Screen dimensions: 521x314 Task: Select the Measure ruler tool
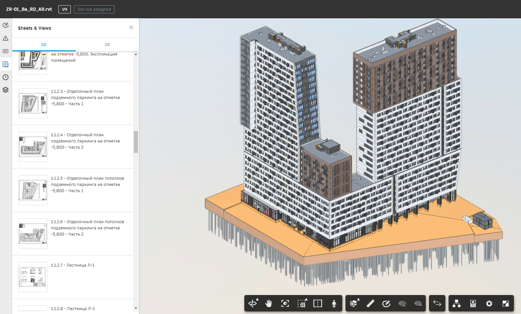click(370, 304)
